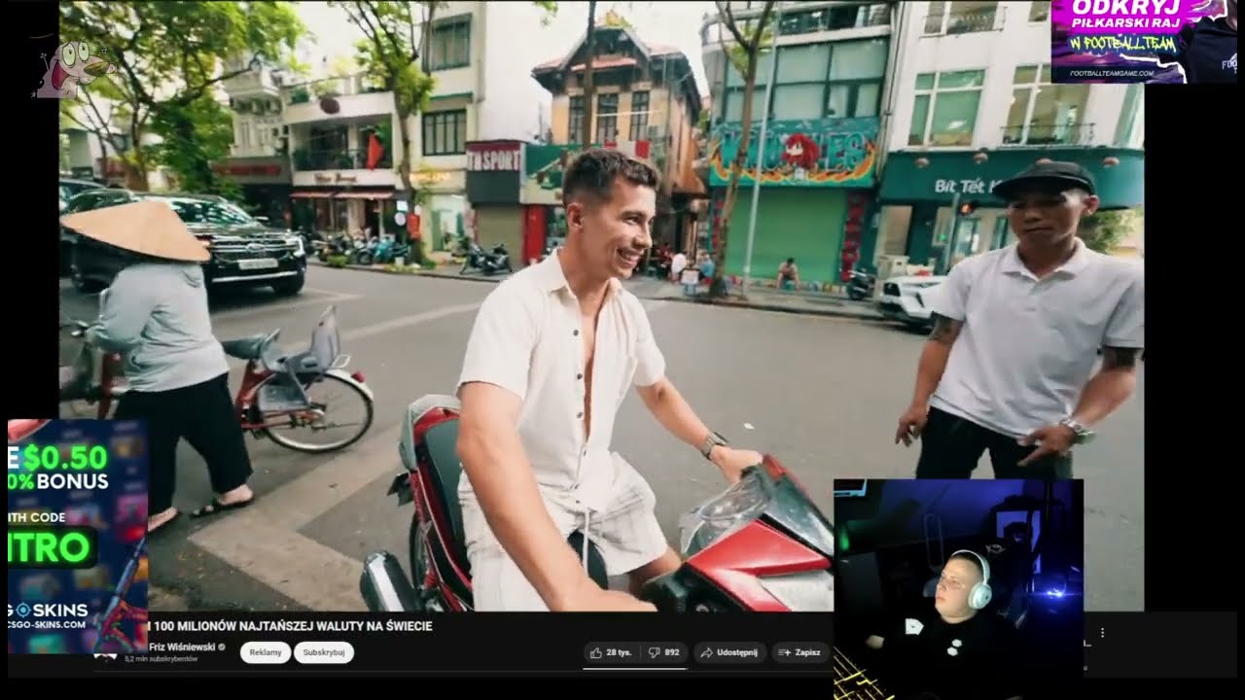Dislike the video showing 892 dislikes
This screenshot has height=700, width=1245.
tap(665, 652)
